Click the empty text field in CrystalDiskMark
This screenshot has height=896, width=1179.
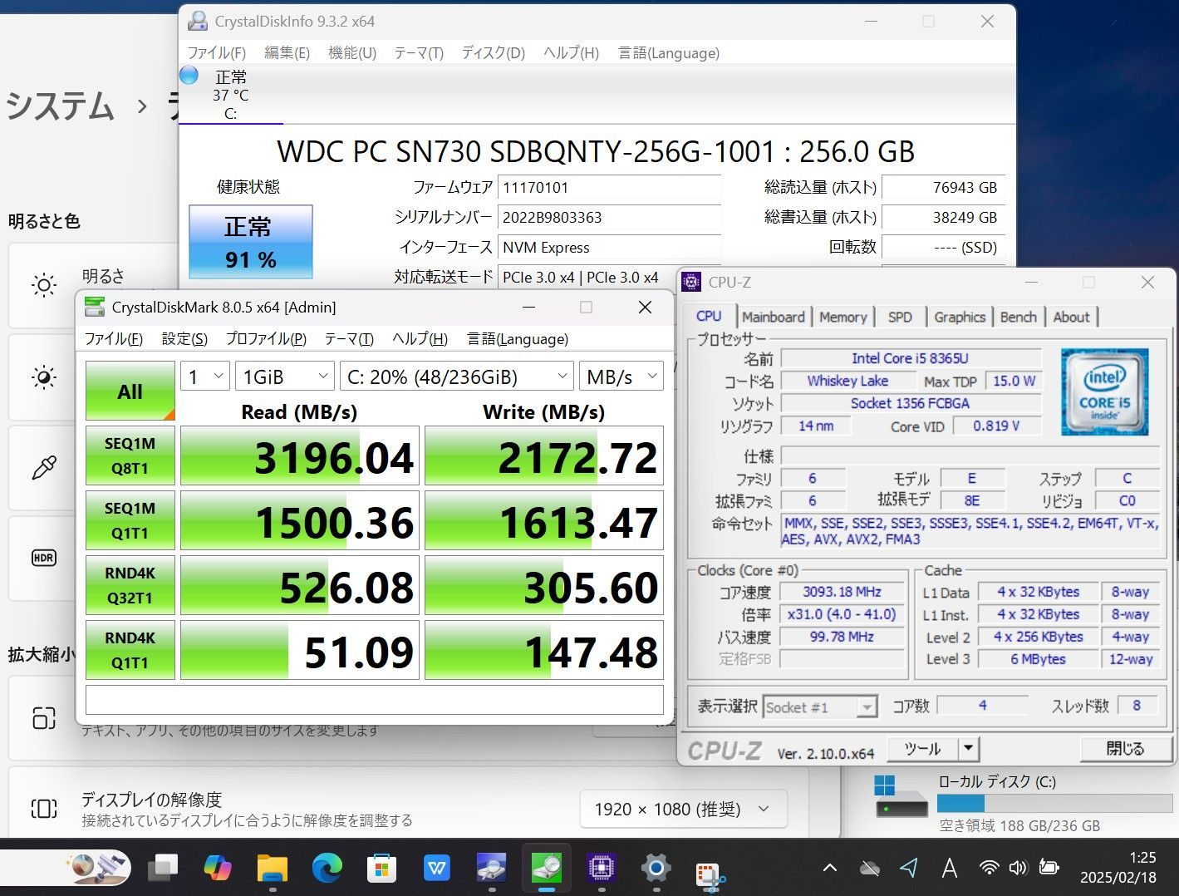click(375, 700)
